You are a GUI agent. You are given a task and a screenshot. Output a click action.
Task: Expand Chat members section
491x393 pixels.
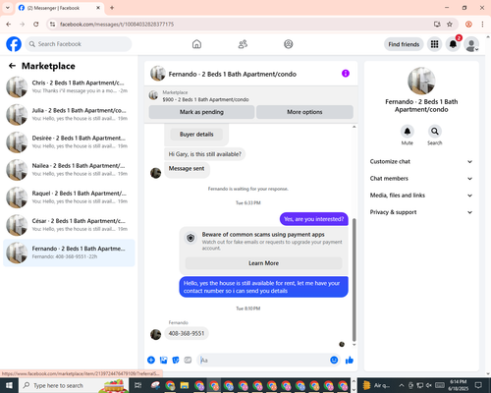click(x=421, y=179)
